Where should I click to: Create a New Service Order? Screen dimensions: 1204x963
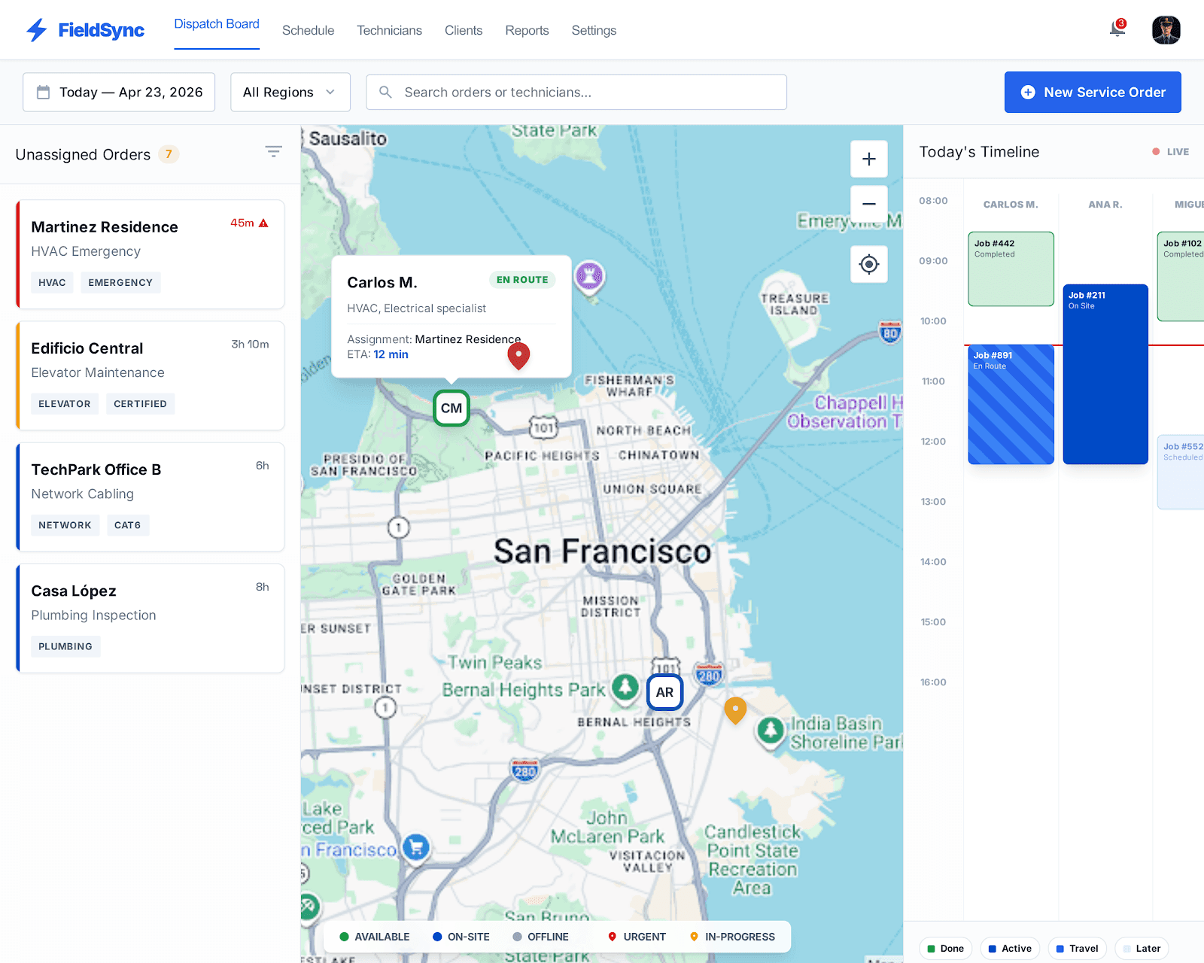click(1092, 93)
